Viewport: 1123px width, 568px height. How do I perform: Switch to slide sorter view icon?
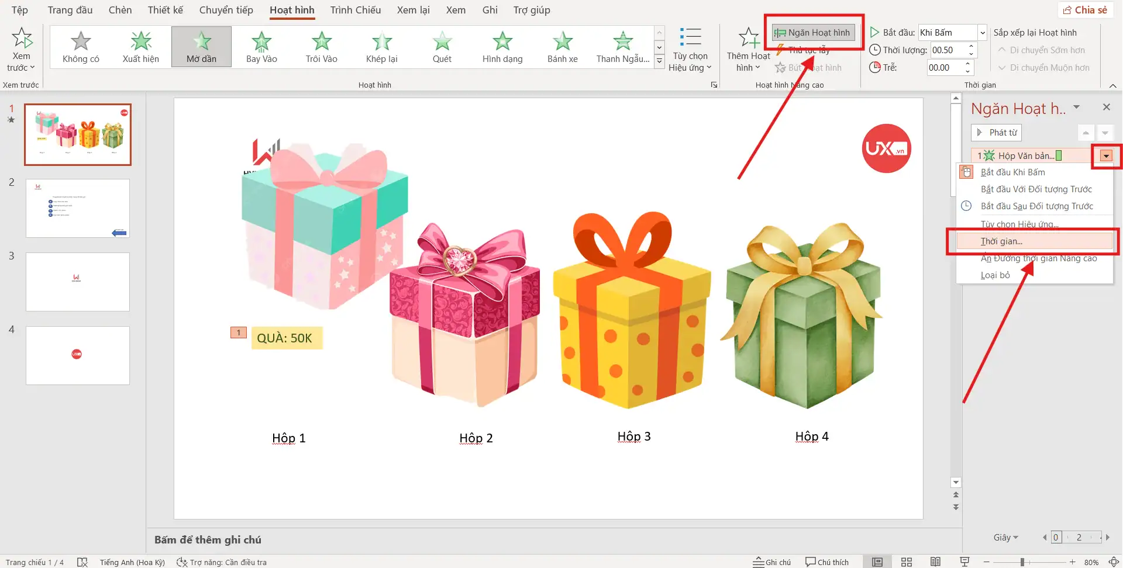click(x=906, y=562)
